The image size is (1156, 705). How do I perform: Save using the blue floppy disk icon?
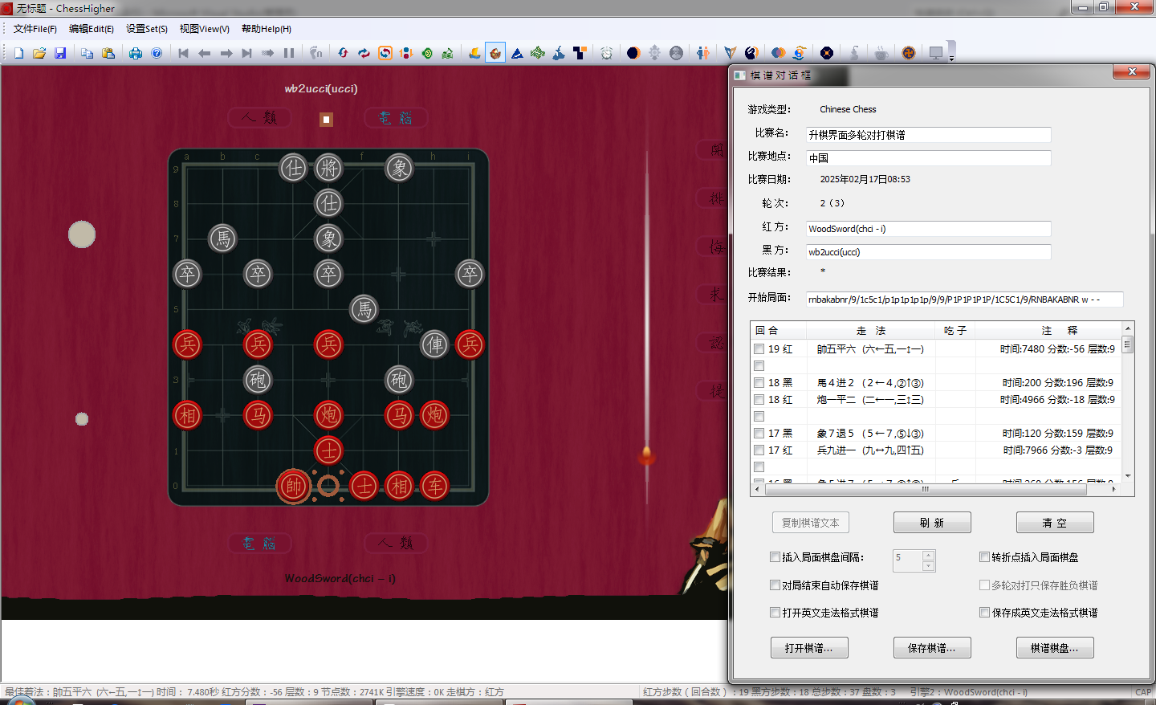tap(60, 53)
